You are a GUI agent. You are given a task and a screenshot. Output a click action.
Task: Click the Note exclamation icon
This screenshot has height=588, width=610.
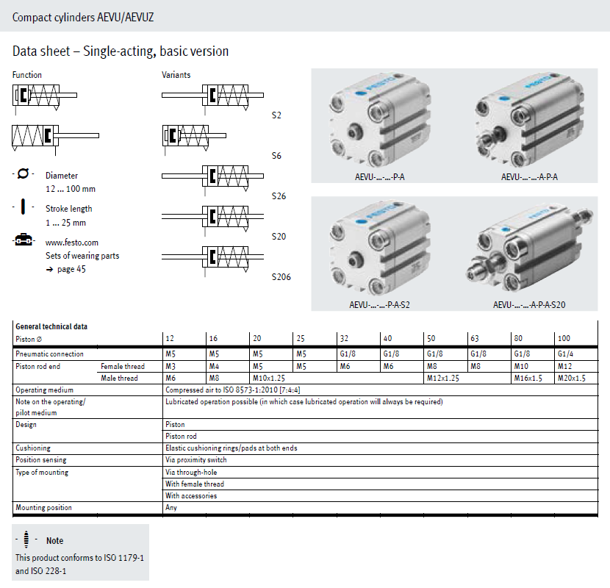(26, 539)
